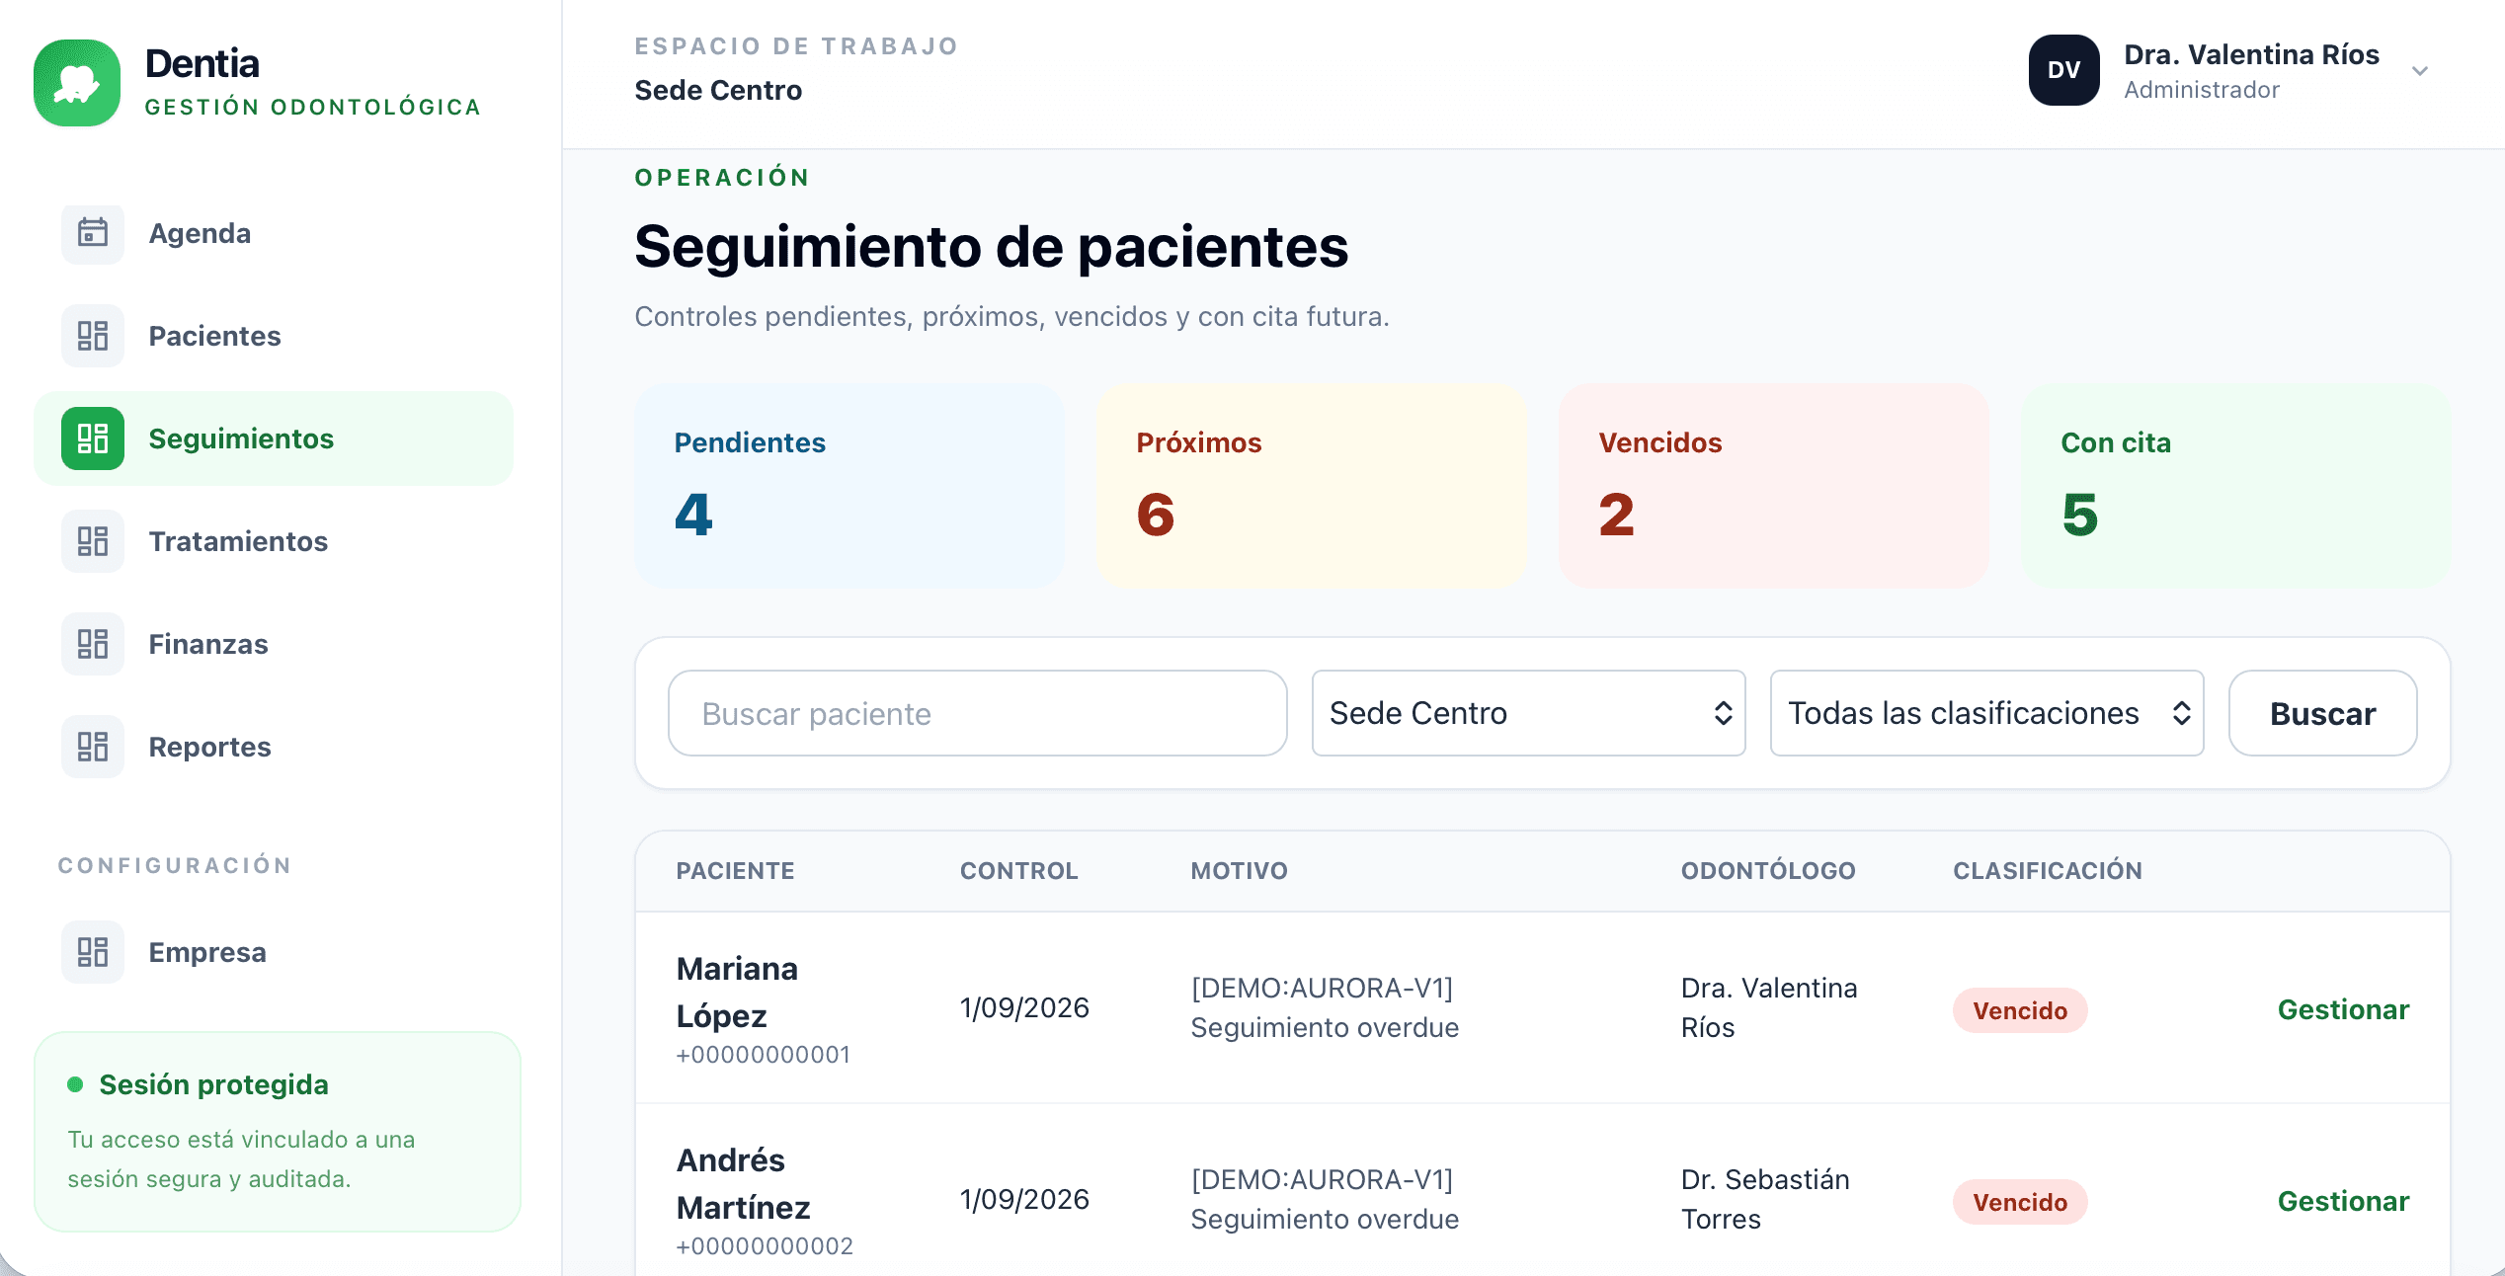
Task: Click the PACIENTE column header
Action: [735, 871]
